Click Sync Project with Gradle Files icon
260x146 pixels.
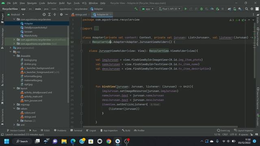pos(229,9)
